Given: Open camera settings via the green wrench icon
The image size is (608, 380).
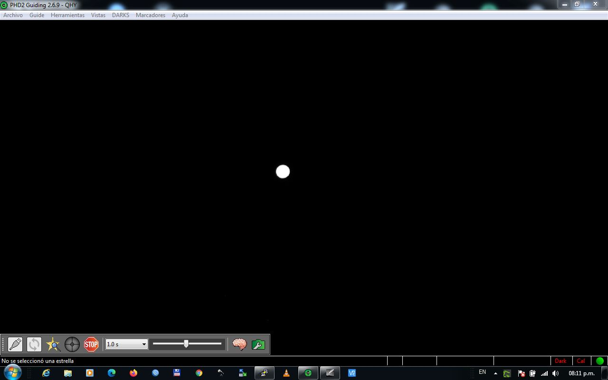Looking at the screenshot, I should point(258,344).
